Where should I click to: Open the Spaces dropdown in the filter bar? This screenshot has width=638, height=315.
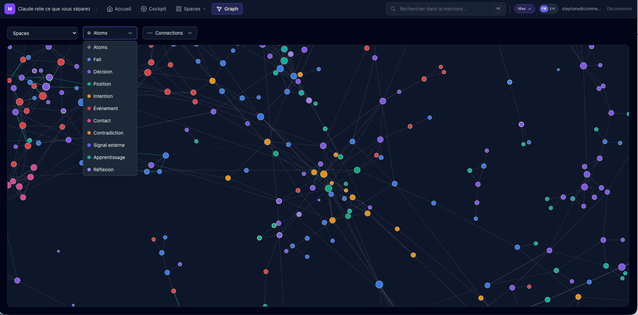point(42,33)
